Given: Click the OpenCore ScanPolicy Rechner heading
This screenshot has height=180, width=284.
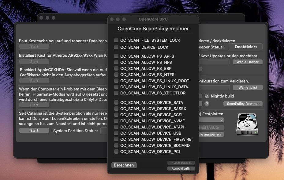Looking at the screenshot, I should 153,29.
